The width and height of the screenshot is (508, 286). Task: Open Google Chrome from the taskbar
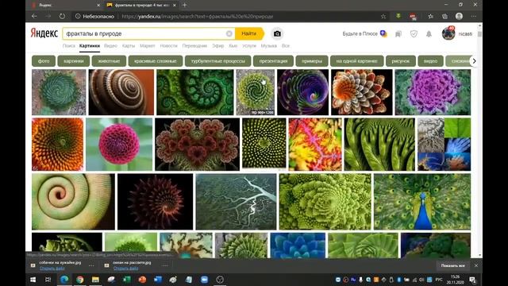tap(79, 280)
